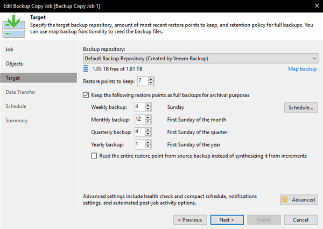Screen dimensions: 323x229
Task: Increase Yearly backup count
Action: click(x=148, y=142)
